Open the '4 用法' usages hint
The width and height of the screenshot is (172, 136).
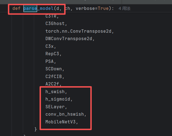124,9
